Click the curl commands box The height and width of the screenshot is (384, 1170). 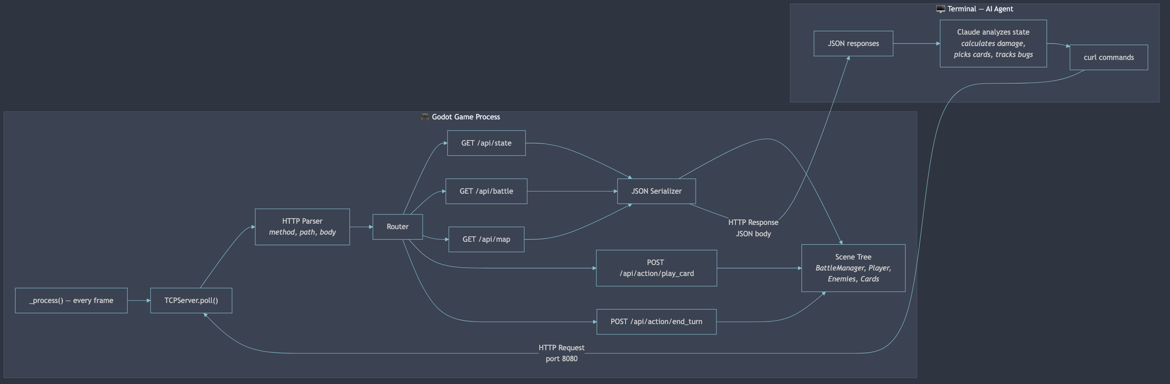[x=1109, y=57]
